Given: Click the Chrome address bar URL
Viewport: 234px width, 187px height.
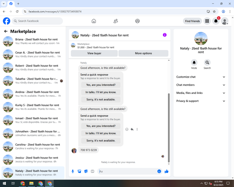Looking at the screenshot, I should (55, 12).
